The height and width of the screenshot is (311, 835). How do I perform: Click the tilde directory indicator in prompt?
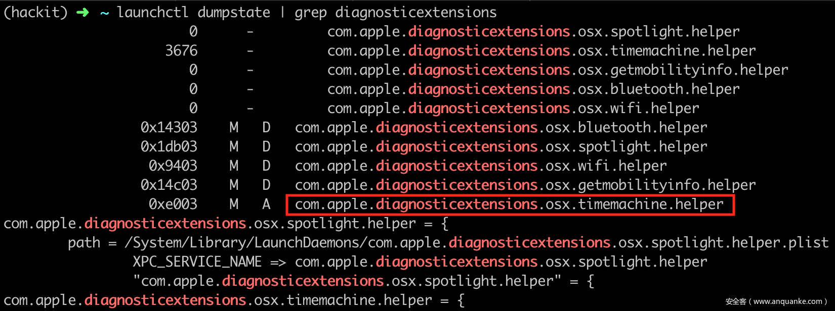(104, 13)
